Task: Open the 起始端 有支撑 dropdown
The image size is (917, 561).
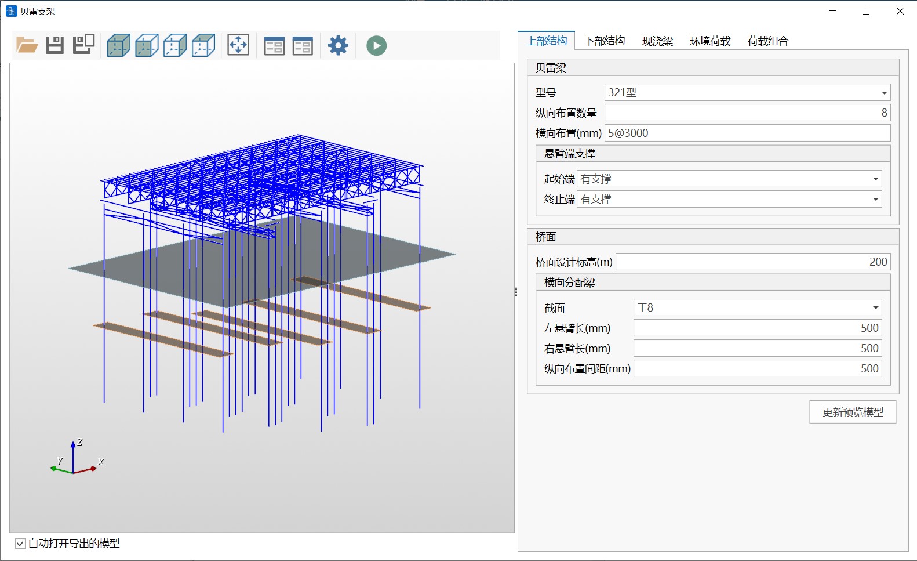Action: point(729,179)
